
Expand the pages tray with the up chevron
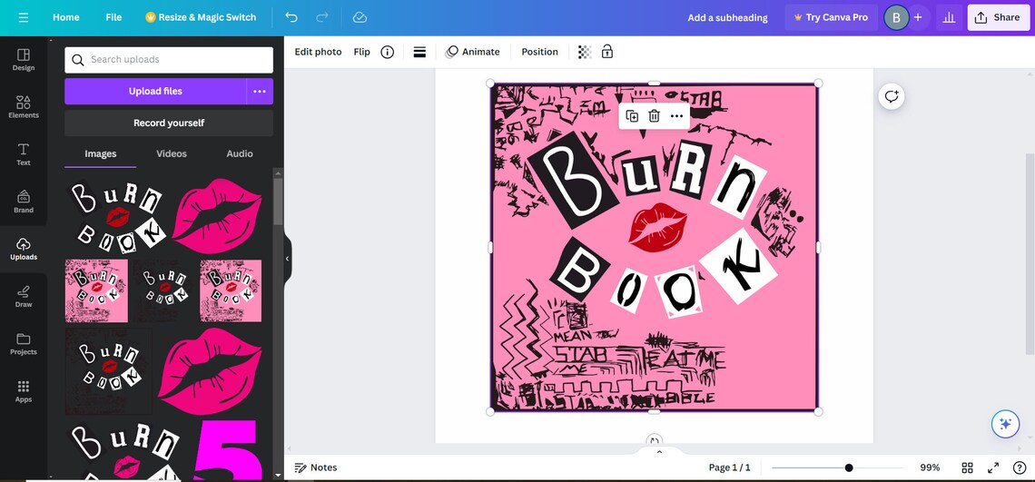point(659,452)
